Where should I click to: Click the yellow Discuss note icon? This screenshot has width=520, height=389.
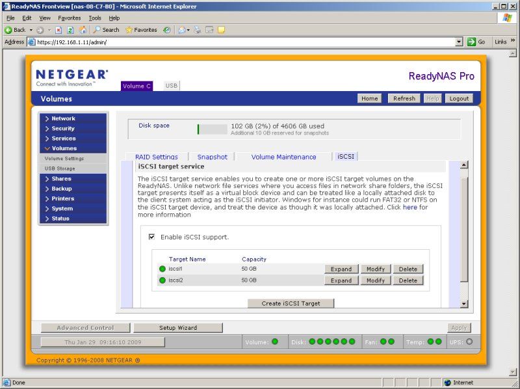(221, 30)
